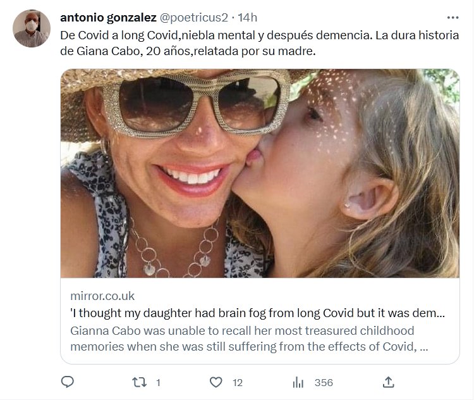Open the 'I thought my daughter had brain fog' headline

coord(257,313)
